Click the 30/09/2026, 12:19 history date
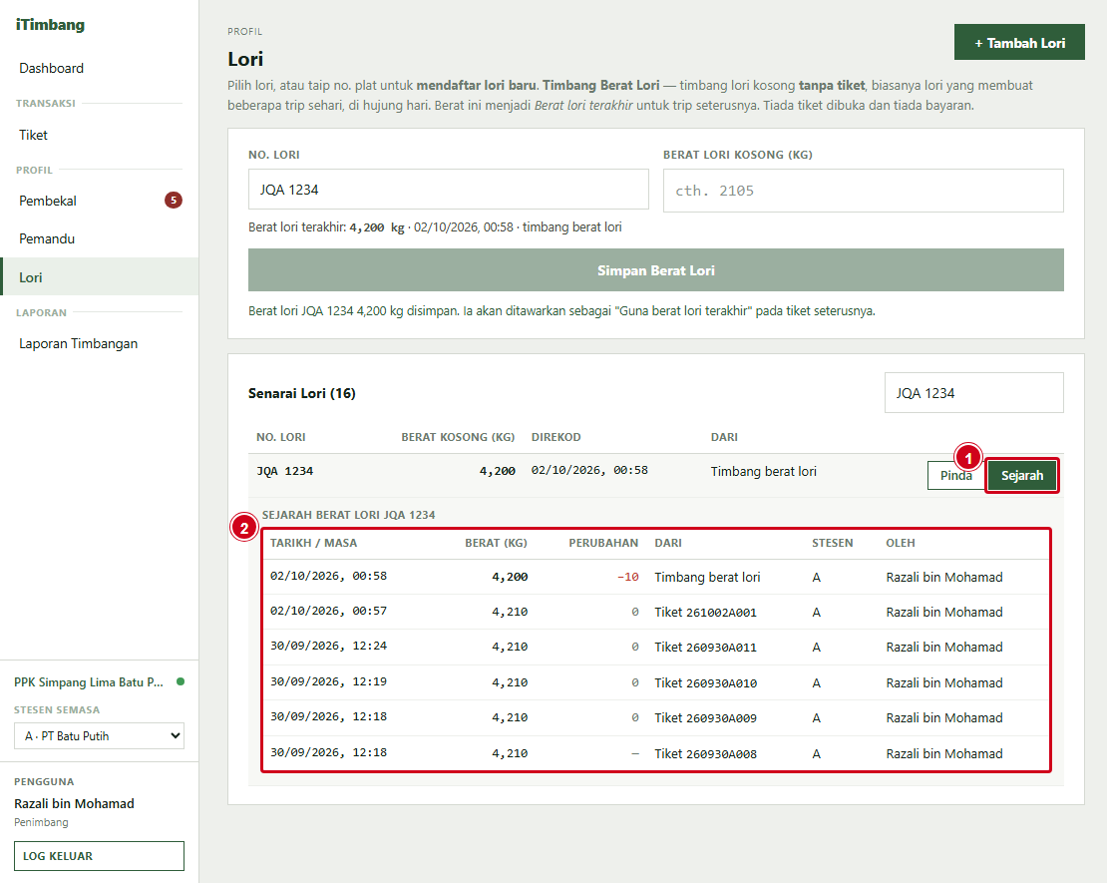 coord(328,681)
